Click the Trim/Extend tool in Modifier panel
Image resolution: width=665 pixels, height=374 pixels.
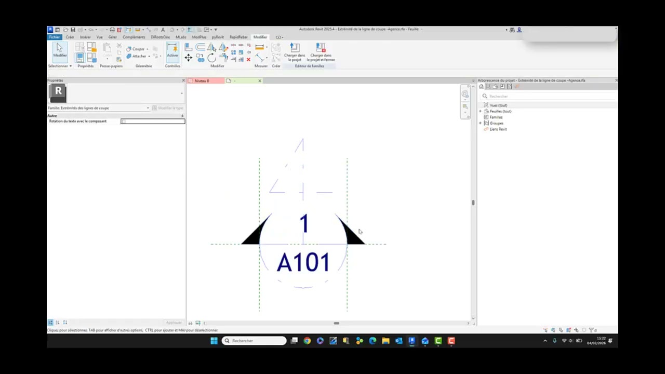point(223,58)
